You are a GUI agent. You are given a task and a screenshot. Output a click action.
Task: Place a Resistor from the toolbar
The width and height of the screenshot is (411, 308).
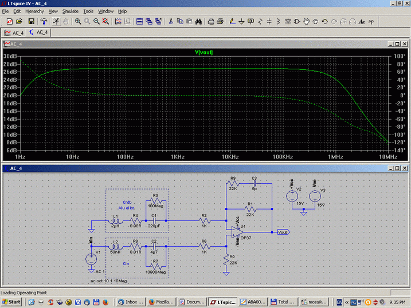[260, 21]
